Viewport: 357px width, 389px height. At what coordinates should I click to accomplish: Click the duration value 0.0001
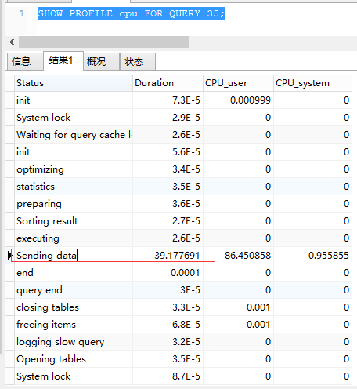pyautogui.click(x=186, y=273)
